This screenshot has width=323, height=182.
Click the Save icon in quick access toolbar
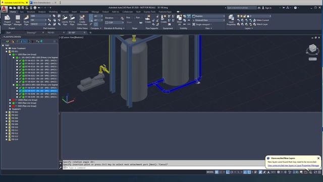(19, 8)
